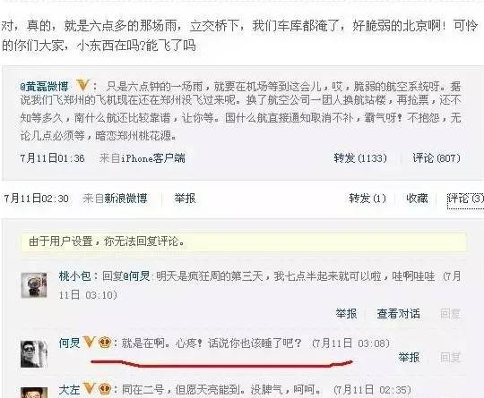Screen dimensions: 484x398
Task: Click 转发(1133) on the quoted post
Action: click(x=360, y=158)
